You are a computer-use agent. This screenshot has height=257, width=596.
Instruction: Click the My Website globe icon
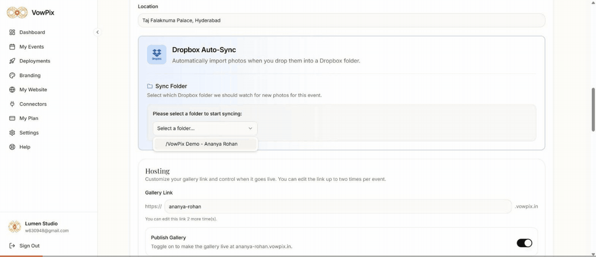tap(12, 90)
